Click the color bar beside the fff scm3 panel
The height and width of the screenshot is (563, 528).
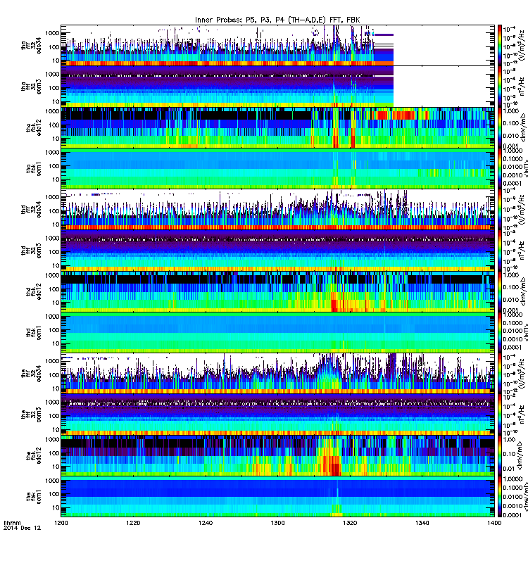(x=500, y=415)
